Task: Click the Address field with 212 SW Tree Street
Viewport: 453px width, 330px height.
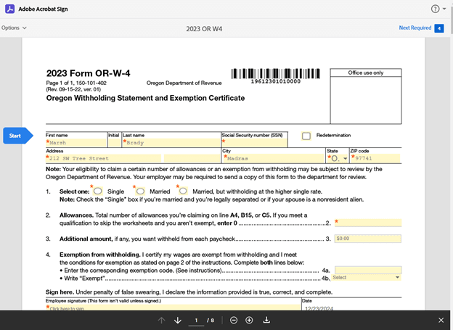Action: point(103,159)
